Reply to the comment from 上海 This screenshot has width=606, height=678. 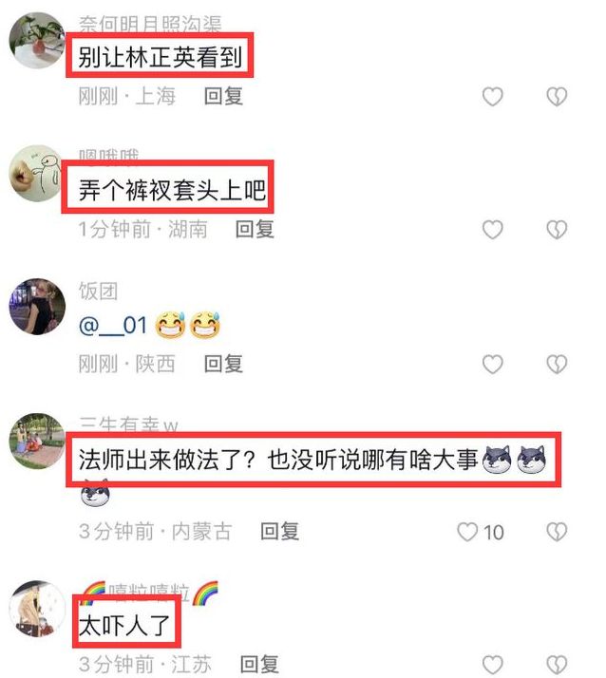(223, 96)
